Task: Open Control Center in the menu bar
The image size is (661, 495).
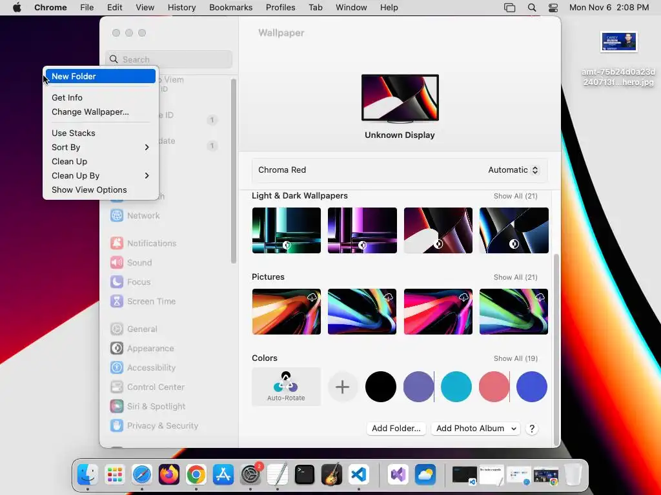Action: 553,8
